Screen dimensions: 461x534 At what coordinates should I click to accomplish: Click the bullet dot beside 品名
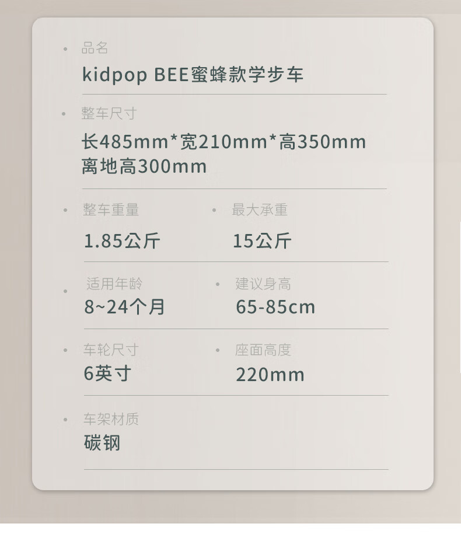[65, 49]
